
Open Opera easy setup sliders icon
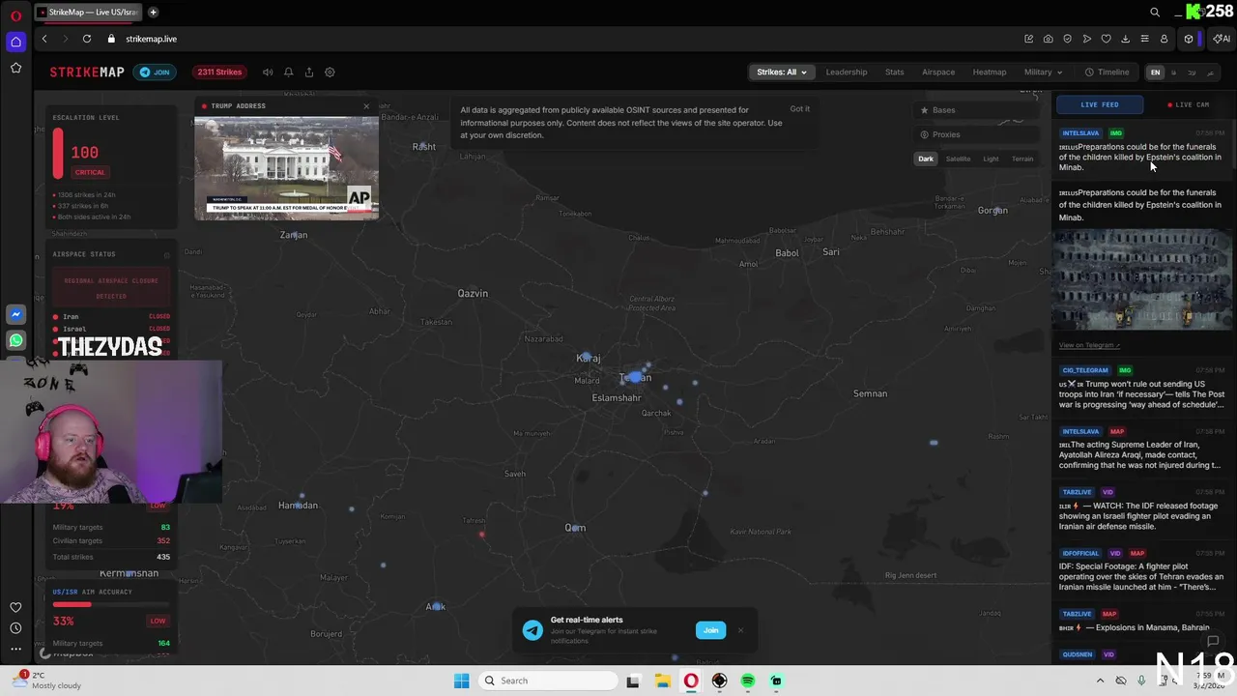point(1144,39)
